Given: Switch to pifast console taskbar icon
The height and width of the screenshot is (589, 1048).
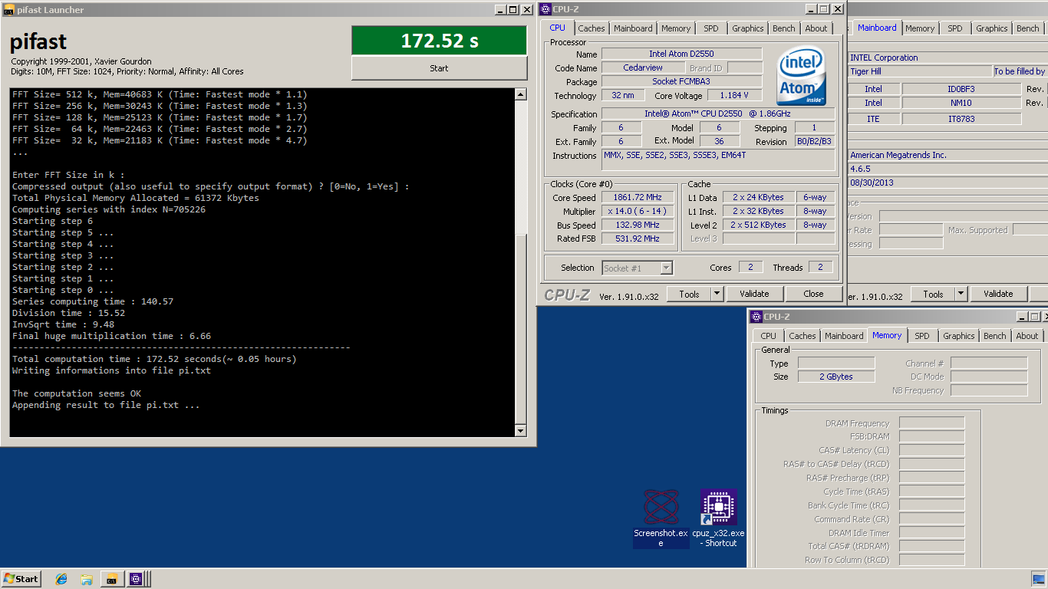Looking at the screenshot, I should coord(111,579).
